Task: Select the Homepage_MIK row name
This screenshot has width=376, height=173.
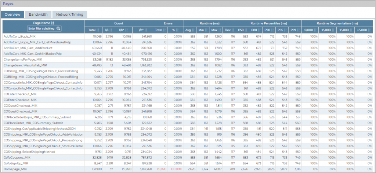Action: [x=15, y=169]
